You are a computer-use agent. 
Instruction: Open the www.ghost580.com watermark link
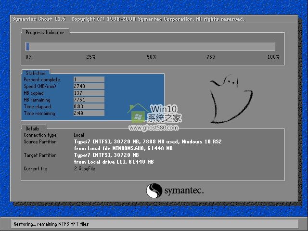(x=154, y=128)
